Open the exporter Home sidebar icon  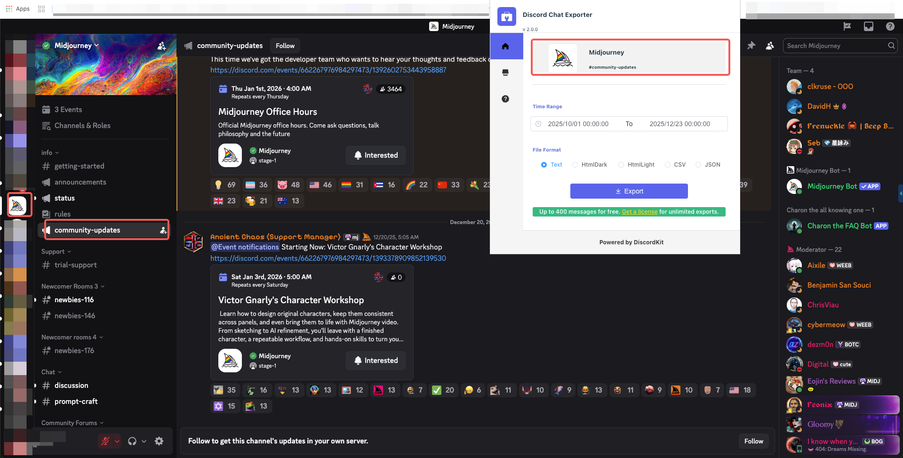click(x=505, y=46)
